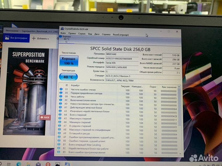This screenshot has height=166, width=222.
Task: Click blue status icon for Часы работы row
Action: tap(61, 97)
